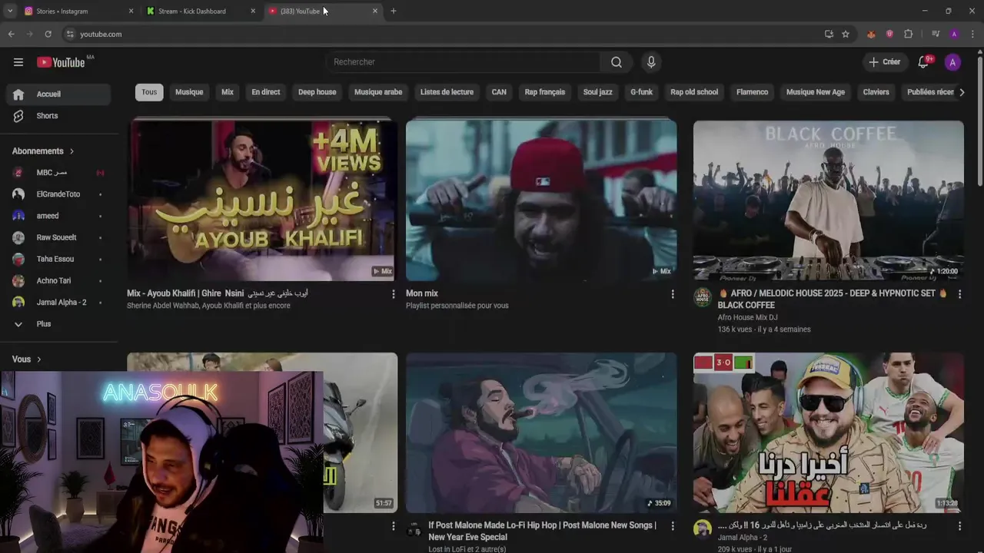The height and width of the screenshot is (553, 984).
Task: Open the ameed channel subscription
Action: [58, 216]
